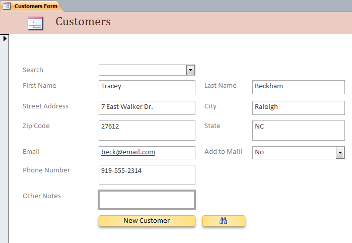
Task: Select the Phone Number text box
Action: 147,174
